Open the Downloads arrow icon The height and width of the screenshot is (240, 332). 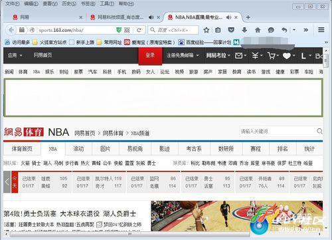tap(244, 30)
